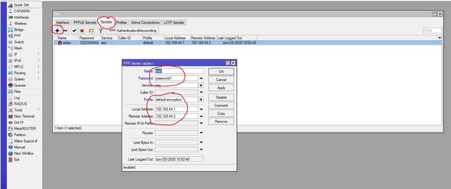Image resolution: width=451 pixels, height=189 pixels.
Task: Collapse the Remote Address field arrow
Action: coord(201,116)
